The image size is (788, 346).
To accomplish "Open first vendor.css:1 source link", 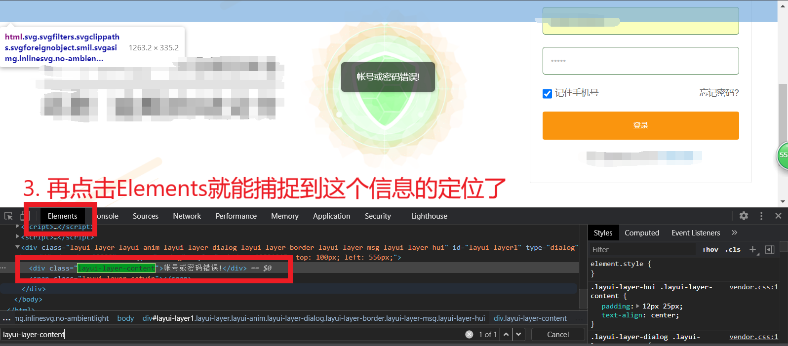I will 753,287.
